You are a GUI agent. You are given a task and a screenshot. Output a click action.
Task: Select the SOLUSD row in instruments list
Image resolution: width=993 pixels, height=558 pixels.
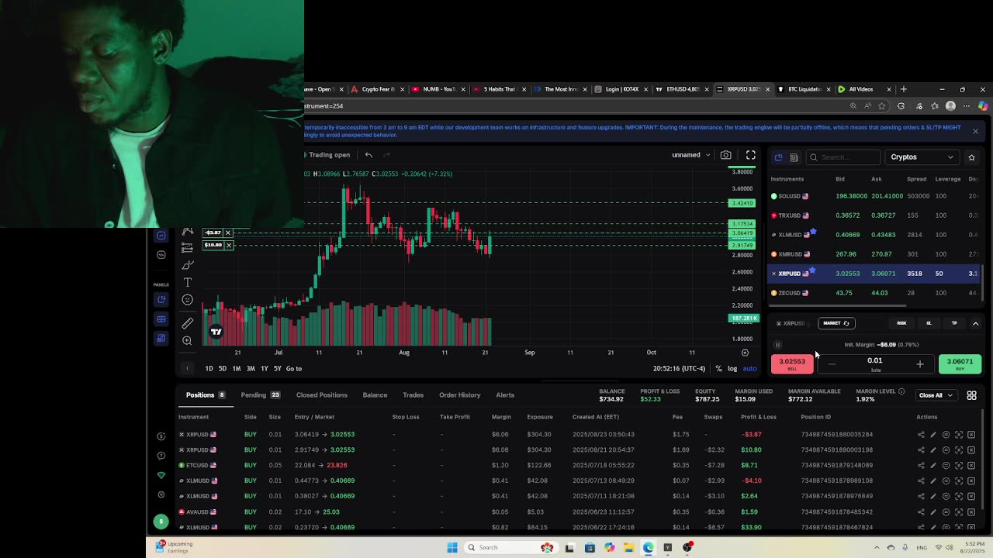[875, 196]
